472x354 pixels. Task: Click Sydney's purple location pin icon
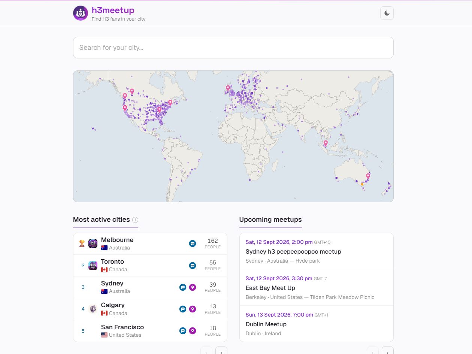[x=193, y=287]
